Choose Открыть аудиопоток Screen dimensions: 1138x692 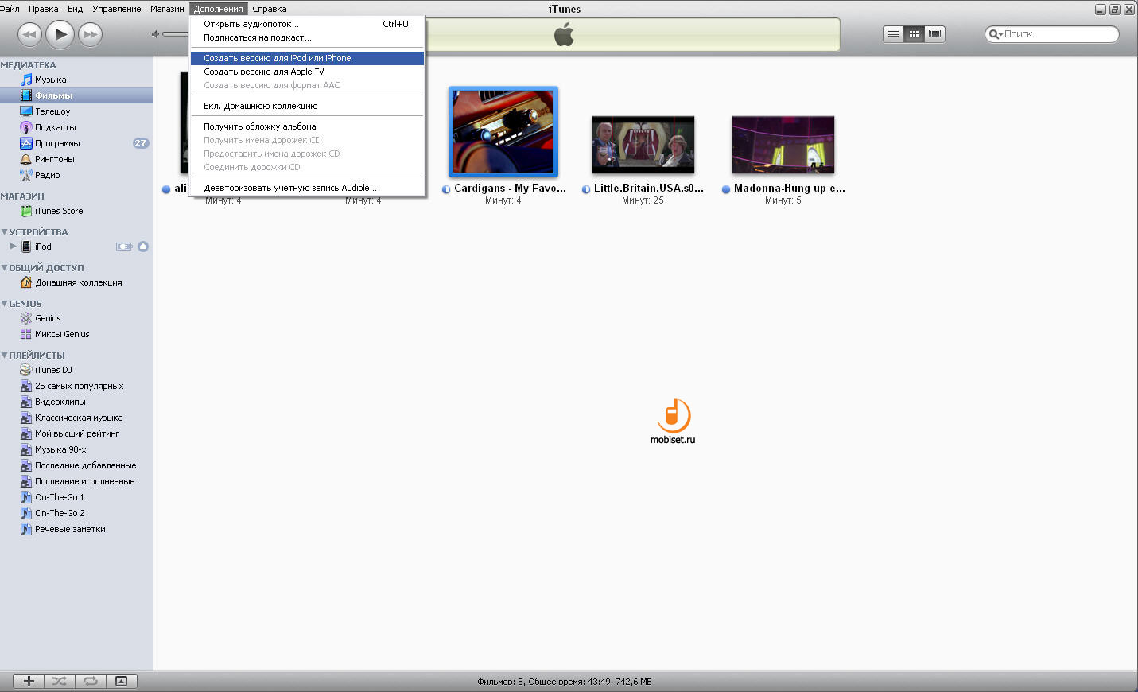(x=307, y=24)
